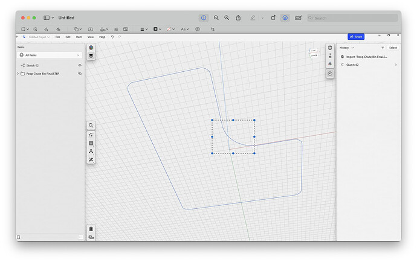The image size is (417, 262).
Task: Add a text box with the Text tool
Action: [x=91, y=29]
